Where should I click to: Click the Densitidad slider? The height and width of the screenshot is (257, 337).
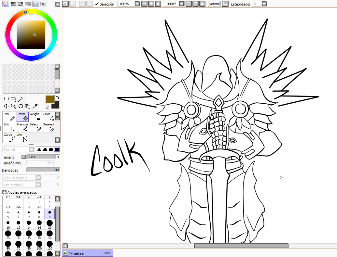43,170
